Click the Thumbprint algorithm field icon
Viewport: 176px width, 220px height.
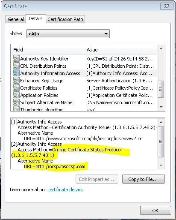pos(16,109)
